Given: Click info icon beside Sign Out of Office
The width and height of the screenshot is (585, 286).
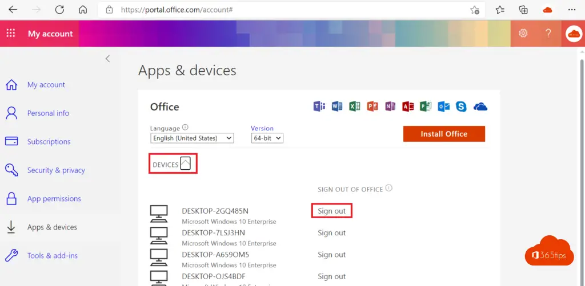Looking at the screenshot, I should [389, 189].
